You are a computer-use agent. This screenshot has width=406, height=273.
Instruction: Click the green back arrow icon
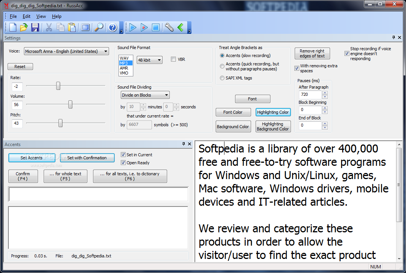[x=180, y=27]
